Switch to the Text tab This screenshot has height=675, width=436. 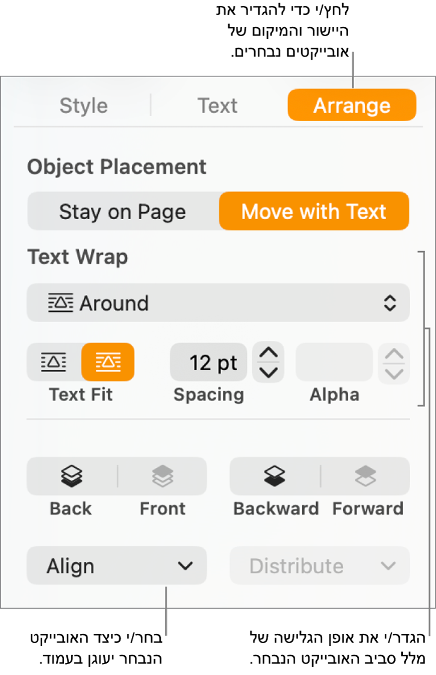point(217,106)
